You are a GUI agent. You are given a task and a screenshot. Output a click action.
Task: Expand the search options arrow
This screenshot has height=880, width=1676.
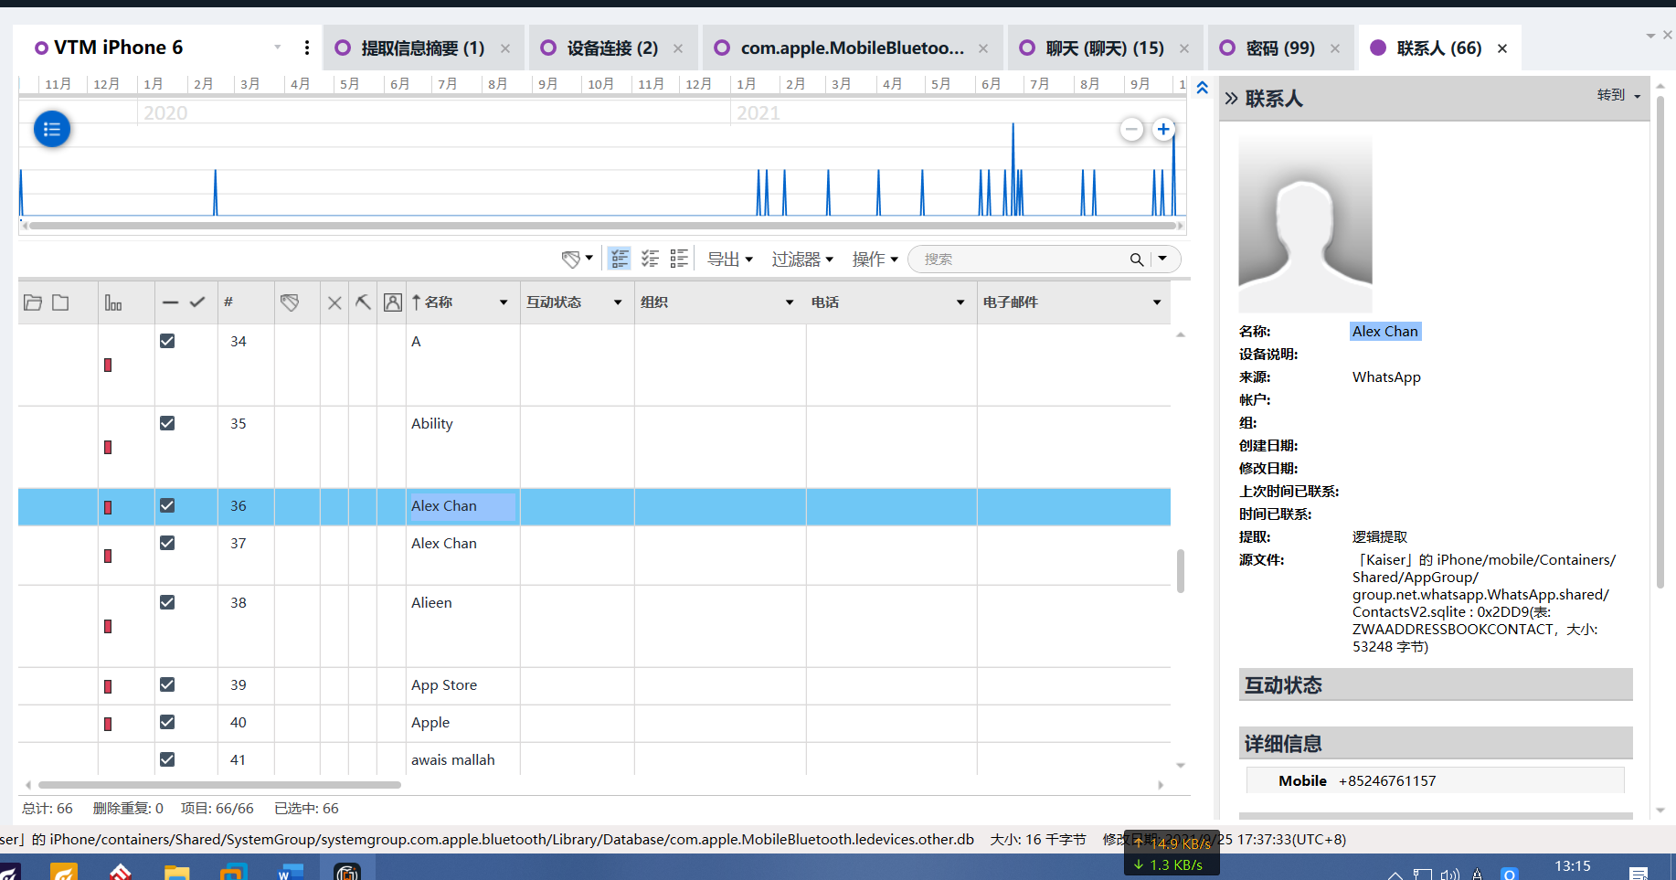coord(1162,259)
